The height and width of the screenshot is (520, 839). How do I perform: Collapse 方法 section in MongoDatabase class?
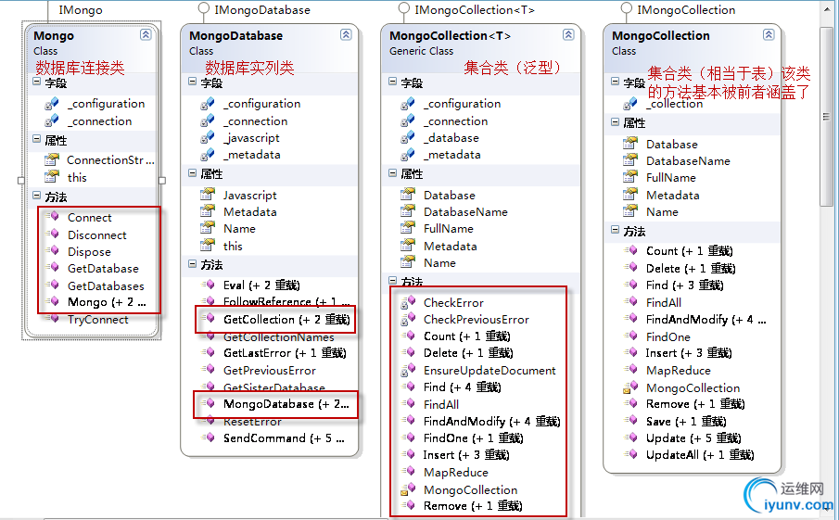[x=193, y=263]
